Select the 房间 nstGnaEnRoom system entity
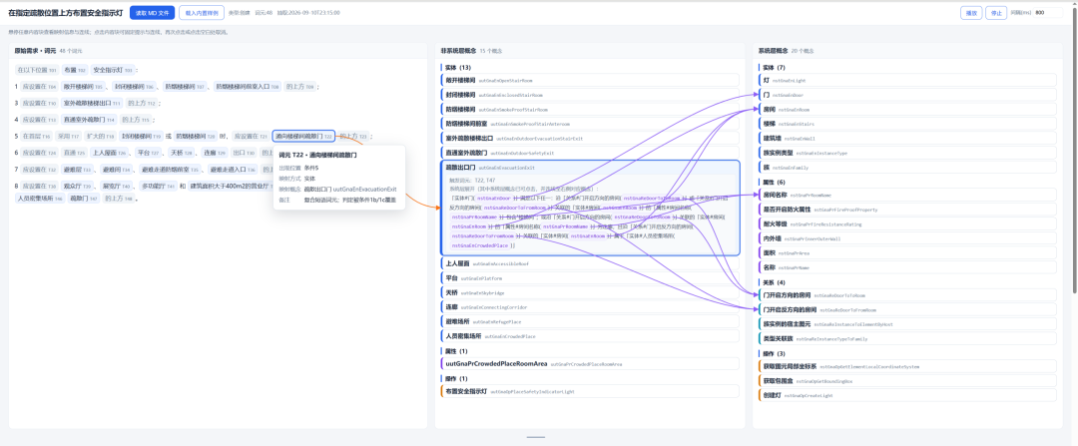 coord(905,110)
